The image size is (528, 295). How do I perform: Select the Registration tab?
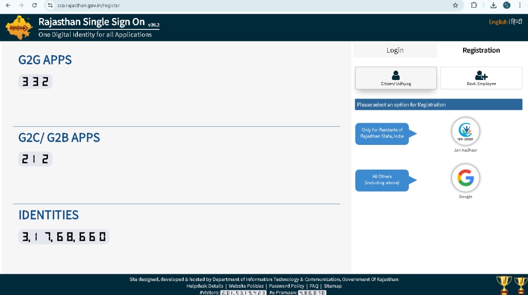click(481, 50)
